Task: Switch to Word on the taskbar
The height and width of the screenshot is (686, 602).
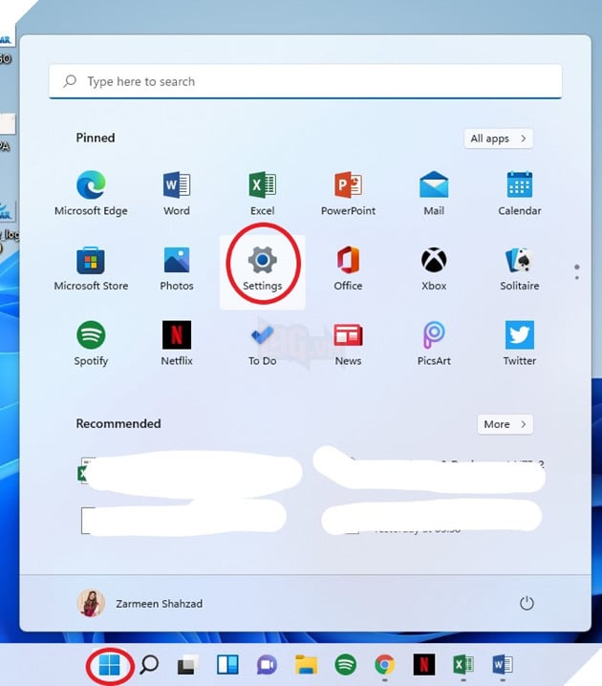Action: pyautogui.click(x=503, y=665)
